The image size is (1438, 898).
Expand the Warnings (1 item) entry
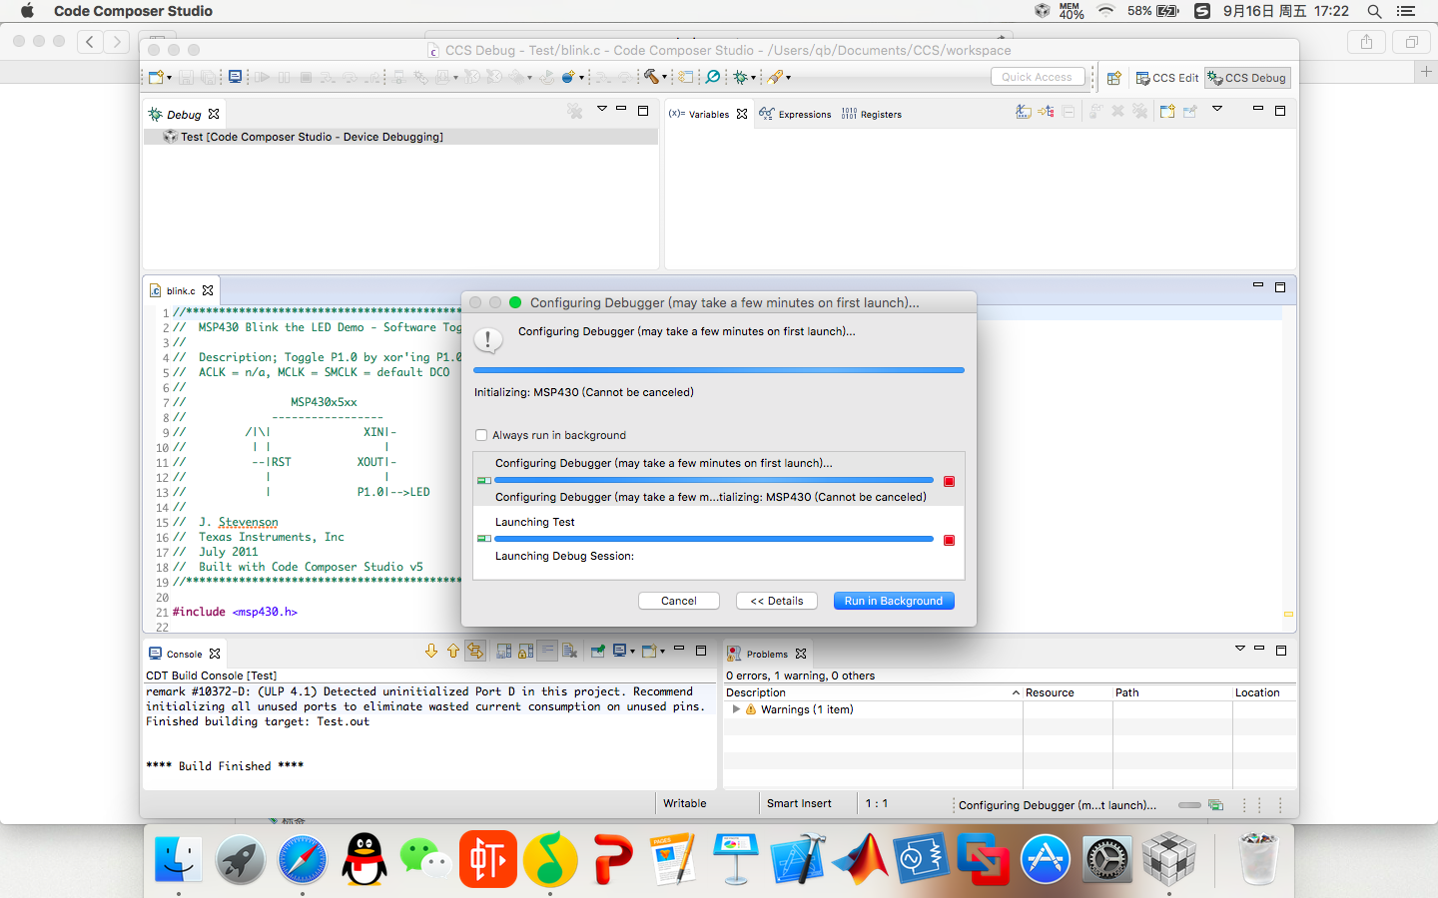coord(737,709)
